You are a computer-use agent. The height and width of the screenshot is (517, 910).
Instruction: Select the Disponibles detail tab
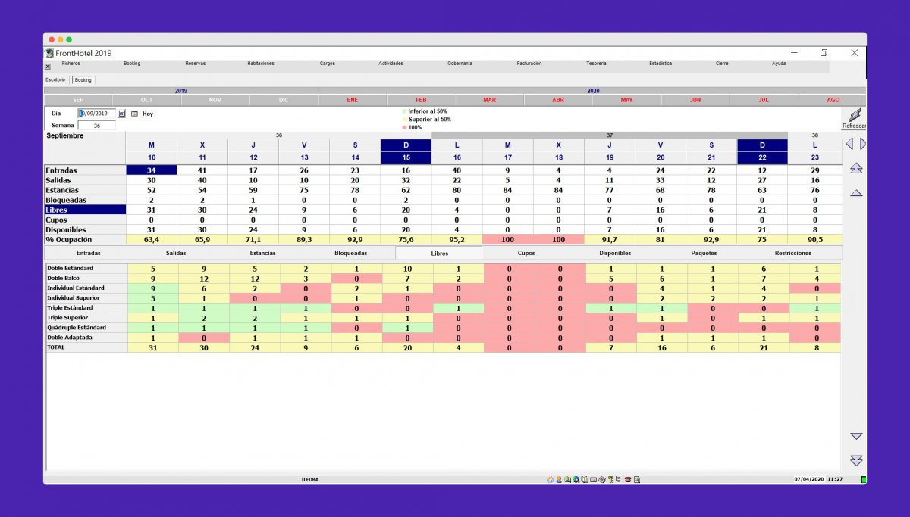615,253
